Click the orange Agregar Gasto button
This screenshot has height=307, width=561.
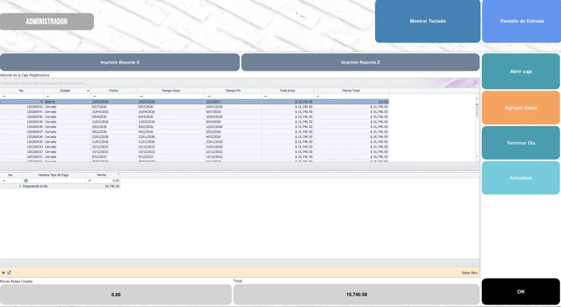click(x=521, y=107)
